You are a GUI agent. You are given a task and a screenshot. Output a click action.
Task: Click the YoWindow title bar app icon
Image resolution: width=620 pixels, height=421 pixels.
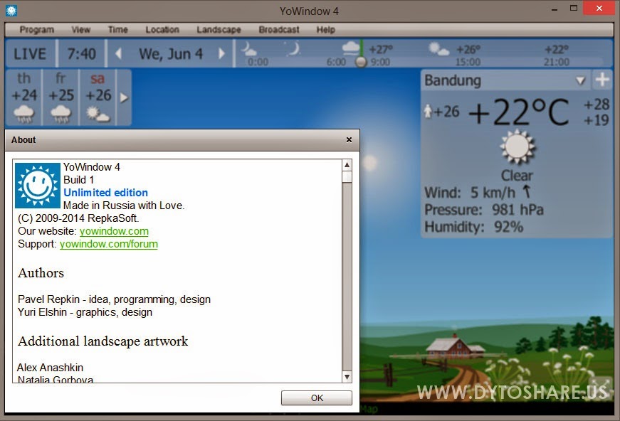11,10
